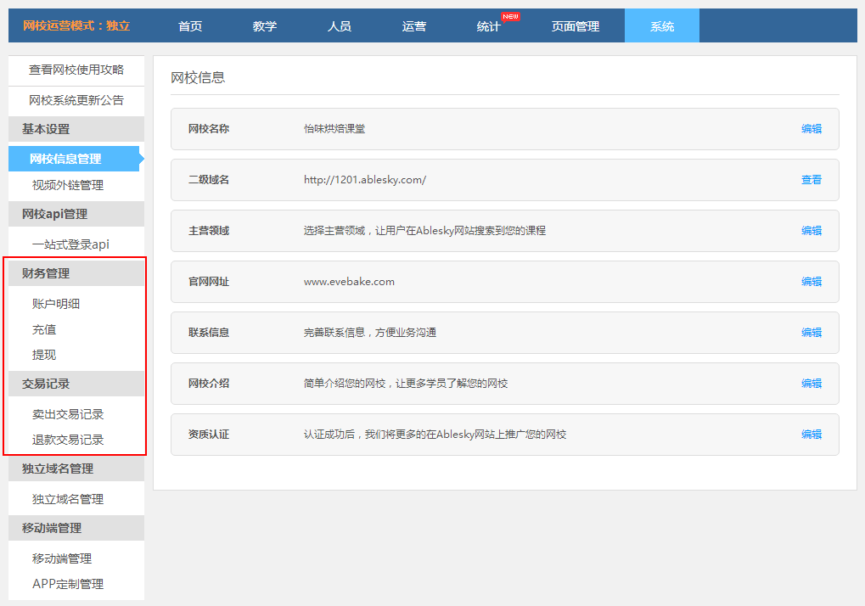This screenshot has height=606, width=865.
Task: Click 编辑 link for 网校名称
Action: pyautogui.click(x=811, y=129)
